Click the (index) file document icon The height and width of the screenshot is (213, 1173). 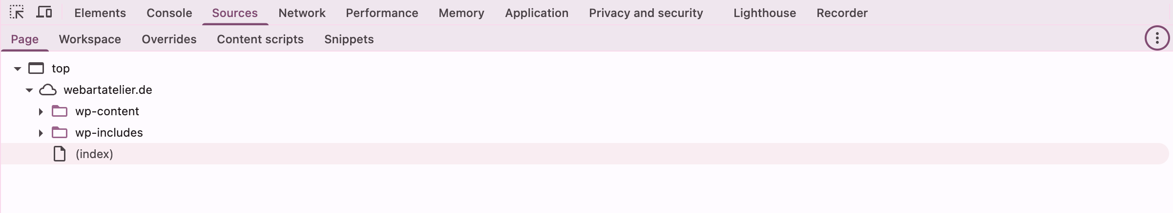click(60, 154)
